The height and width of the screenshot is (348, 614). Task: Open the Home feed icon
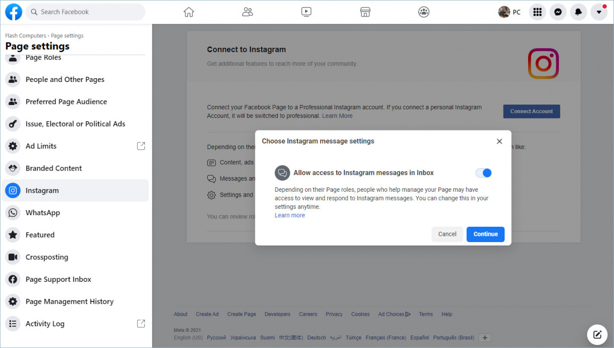click(x=189, y=12)
